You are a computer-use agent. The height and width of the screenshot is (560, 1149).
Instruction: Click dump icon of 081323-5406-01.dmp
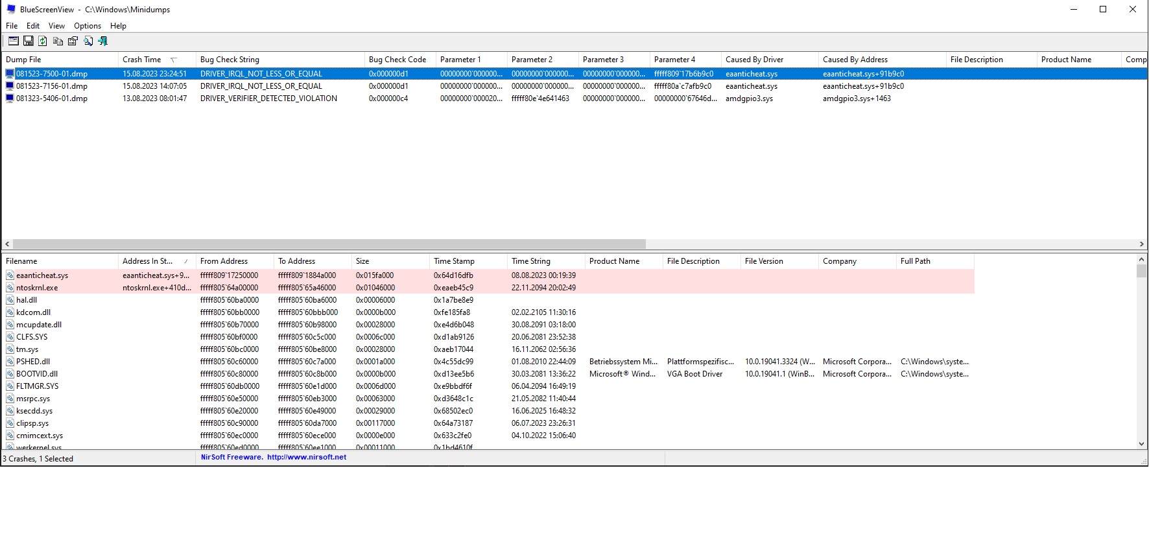[10, 98]
